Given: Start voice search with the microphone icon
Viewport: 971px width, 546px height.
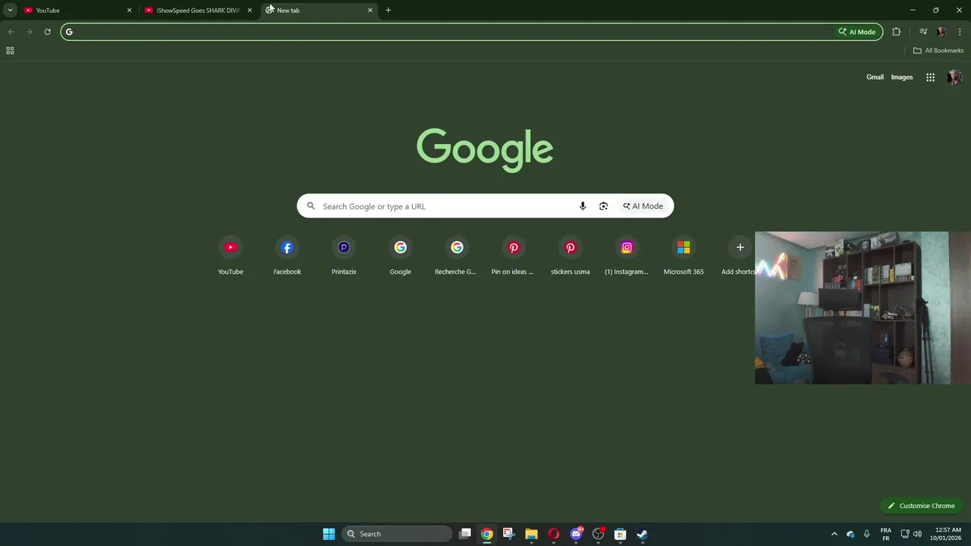Looking at the screenshot, I should 583,206.
